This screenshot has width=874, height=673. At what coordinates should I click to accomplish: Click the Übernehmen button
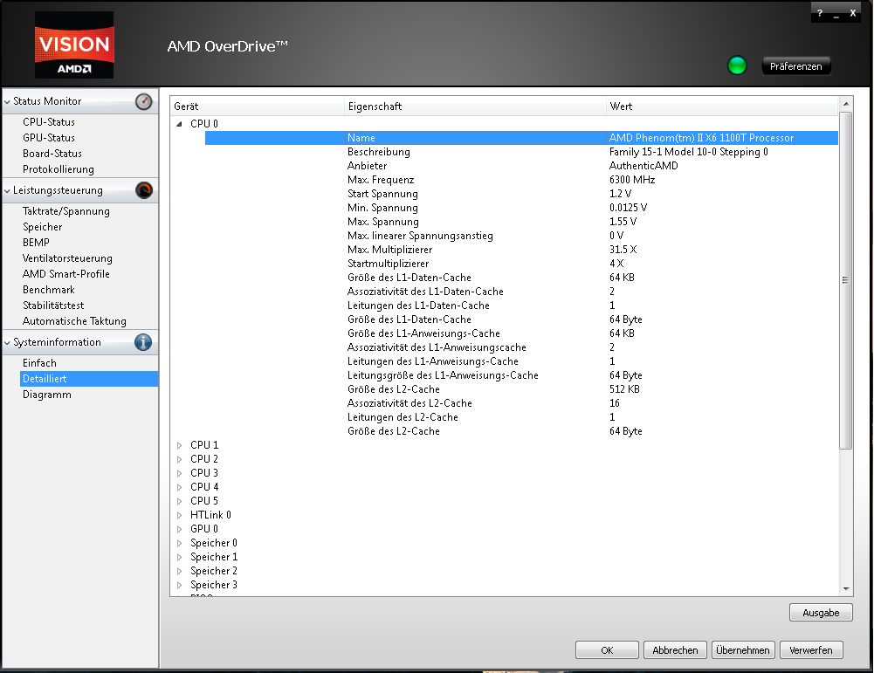[x=743, y=650]
